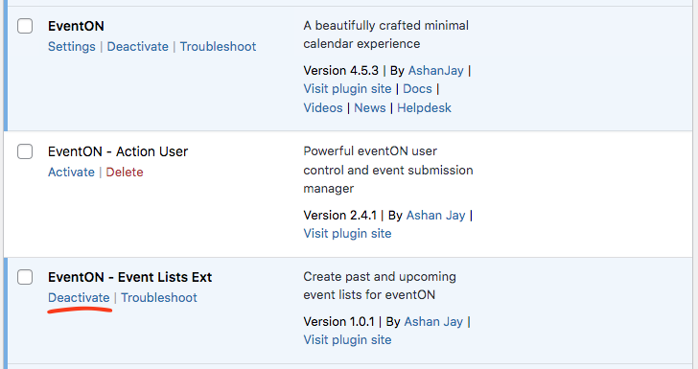Click the description starting 'Powerful eventON user control'
The image size is (698, 369).
(x=388, y=170)
